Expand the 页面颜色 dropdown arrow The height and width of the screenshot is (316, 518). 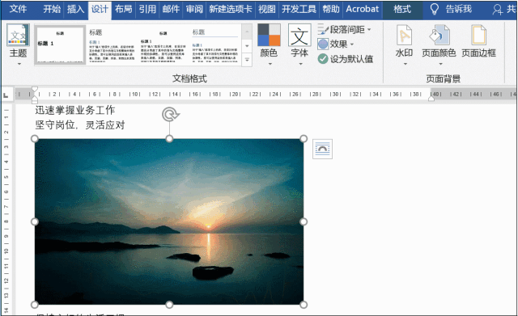pos(440,63)
